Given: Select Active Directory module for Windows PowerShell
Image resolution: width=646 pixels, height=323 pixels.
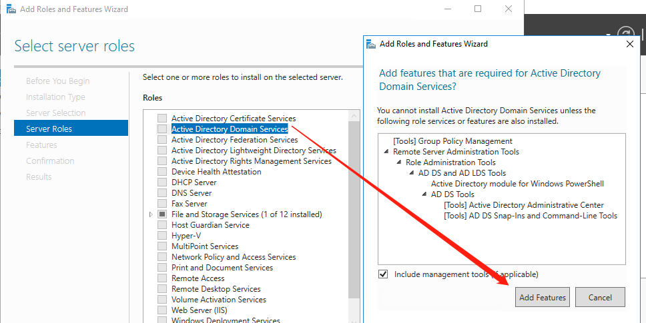Looking at the screenshot, I should [x=517, y=184].
